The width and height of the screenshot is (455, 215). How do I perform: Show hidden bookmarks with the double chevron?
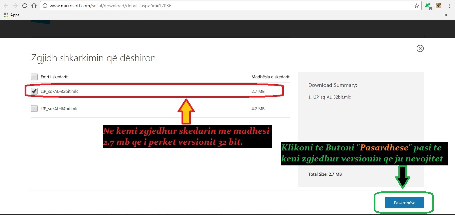point(446,15)
